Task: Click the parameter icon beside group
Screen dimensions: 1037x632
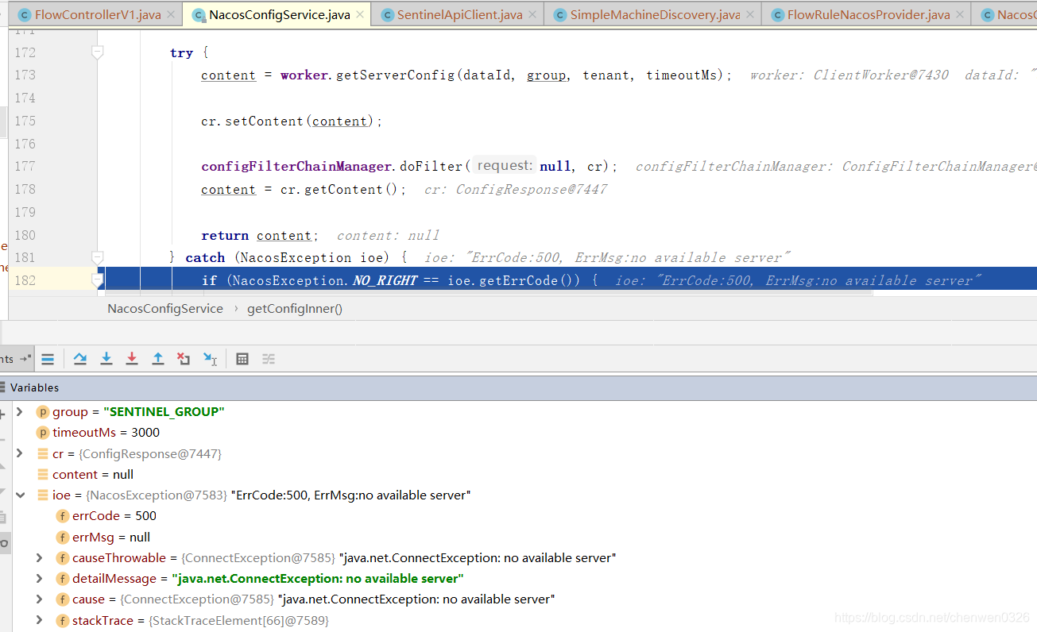Action: click(x=43, y=412)
